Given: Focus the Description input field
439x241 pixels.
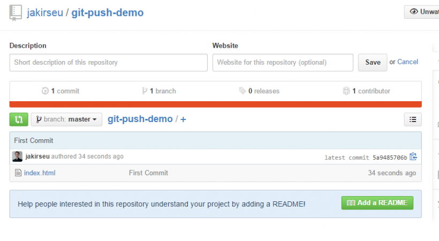Looking at the screenshot, I should pos(108,63).
